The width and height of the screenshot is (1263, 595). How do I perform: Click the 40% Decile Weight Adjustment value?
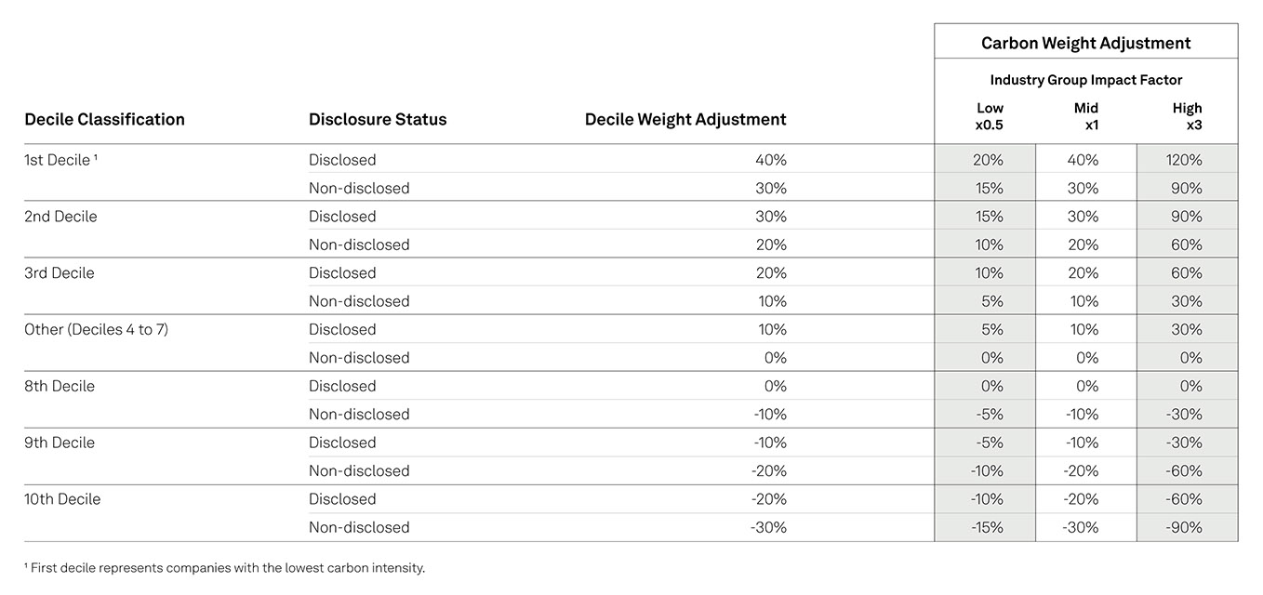[771, 160]
